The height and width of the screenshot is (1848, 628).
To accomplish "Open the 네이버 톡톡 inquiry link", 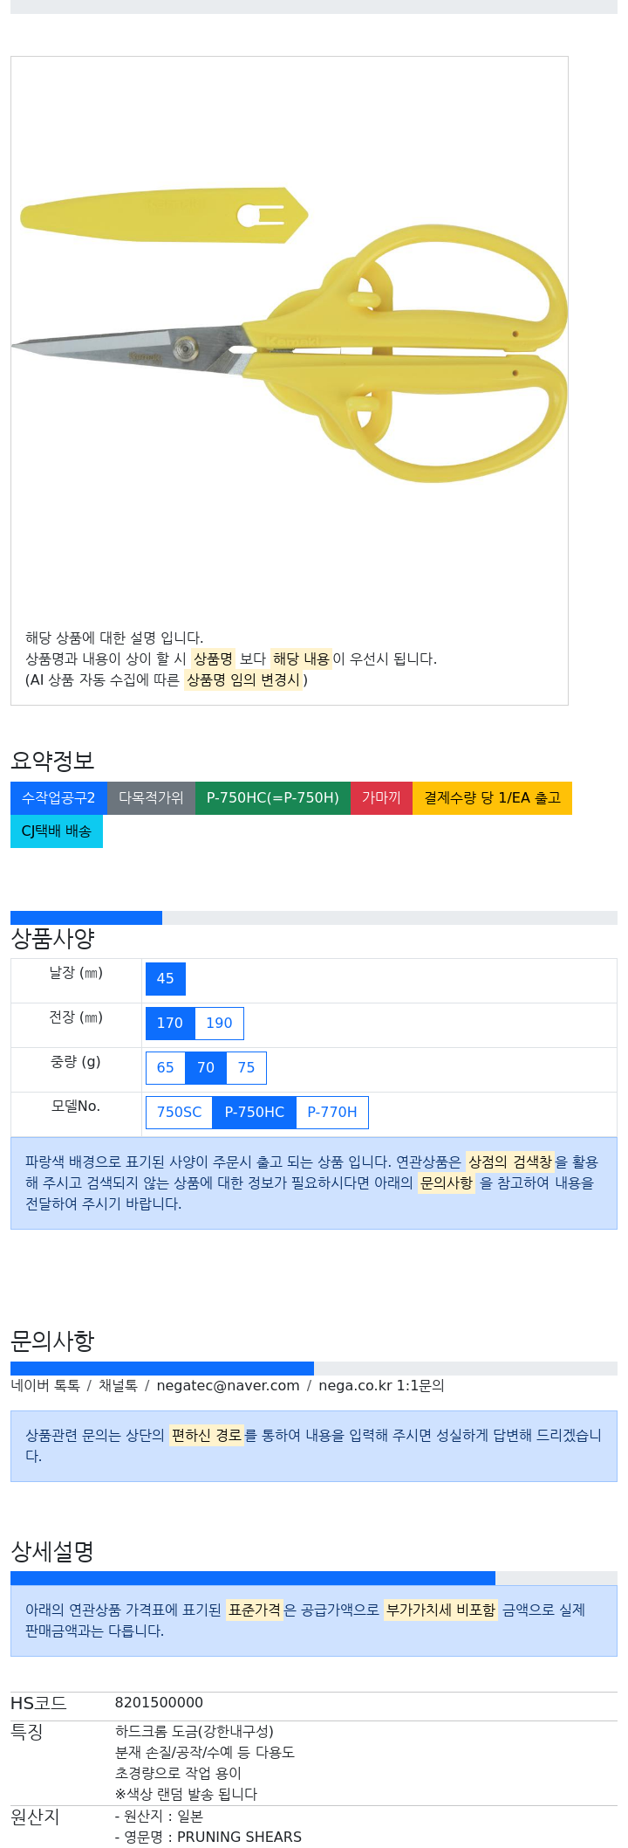I will pos(45,1386).
